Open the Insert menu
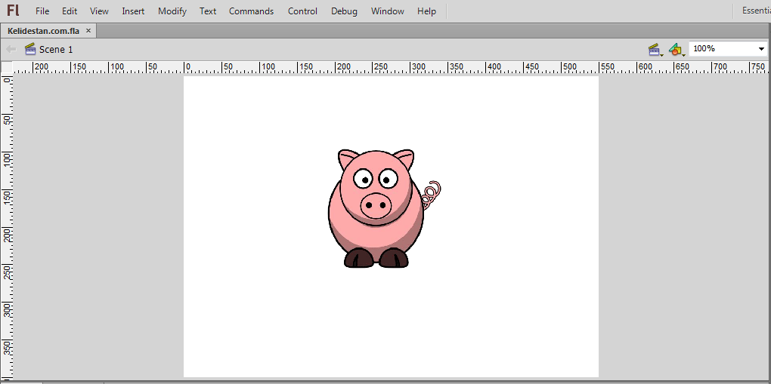 coord(133,11)
